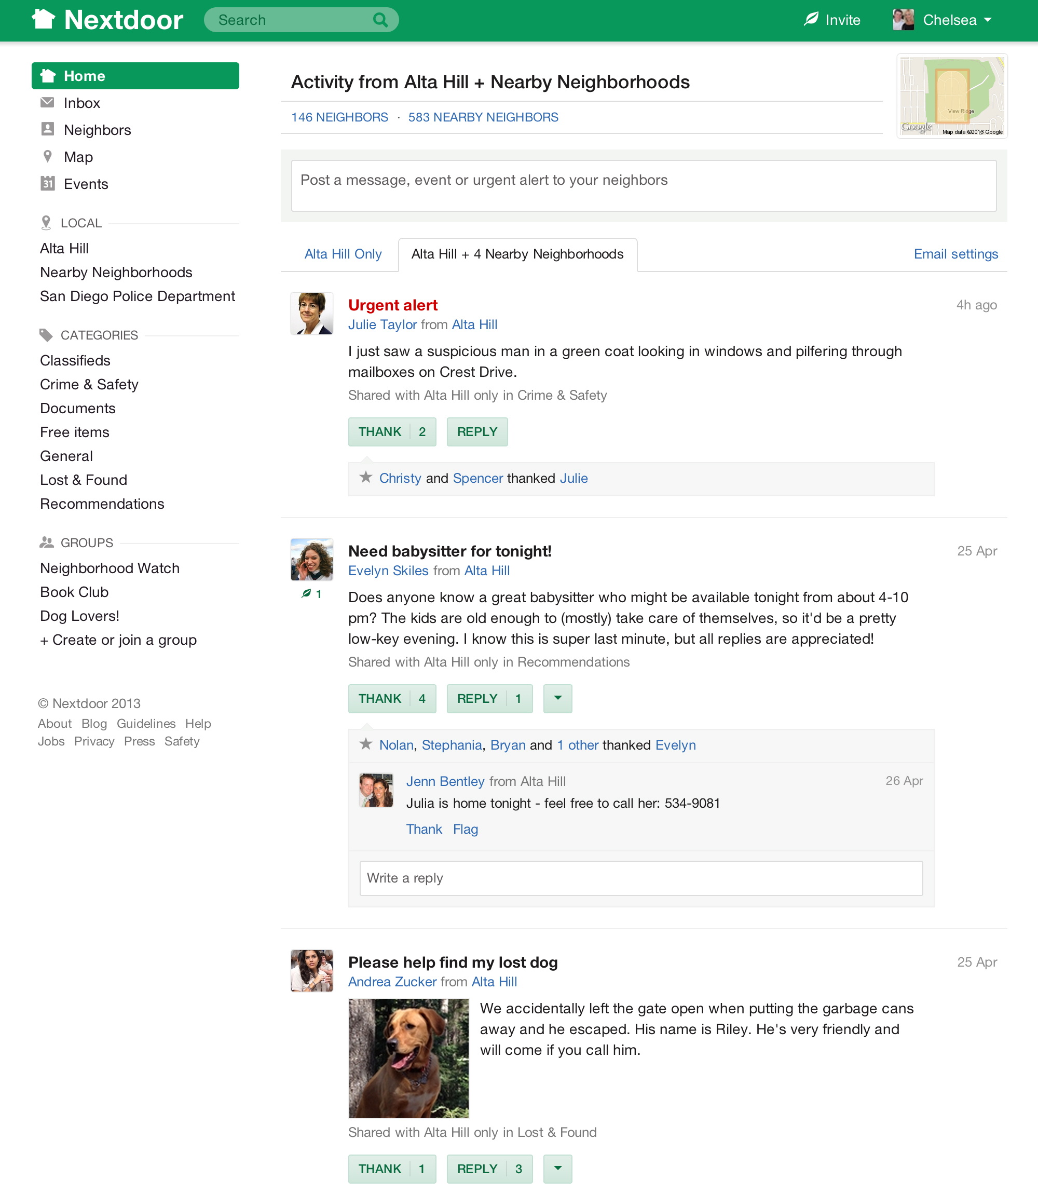Viewport: 1038px width, 1194px height.
Task: Click the '1 other' thanked link
Action: pyautogui.click(x=578, y=744)
